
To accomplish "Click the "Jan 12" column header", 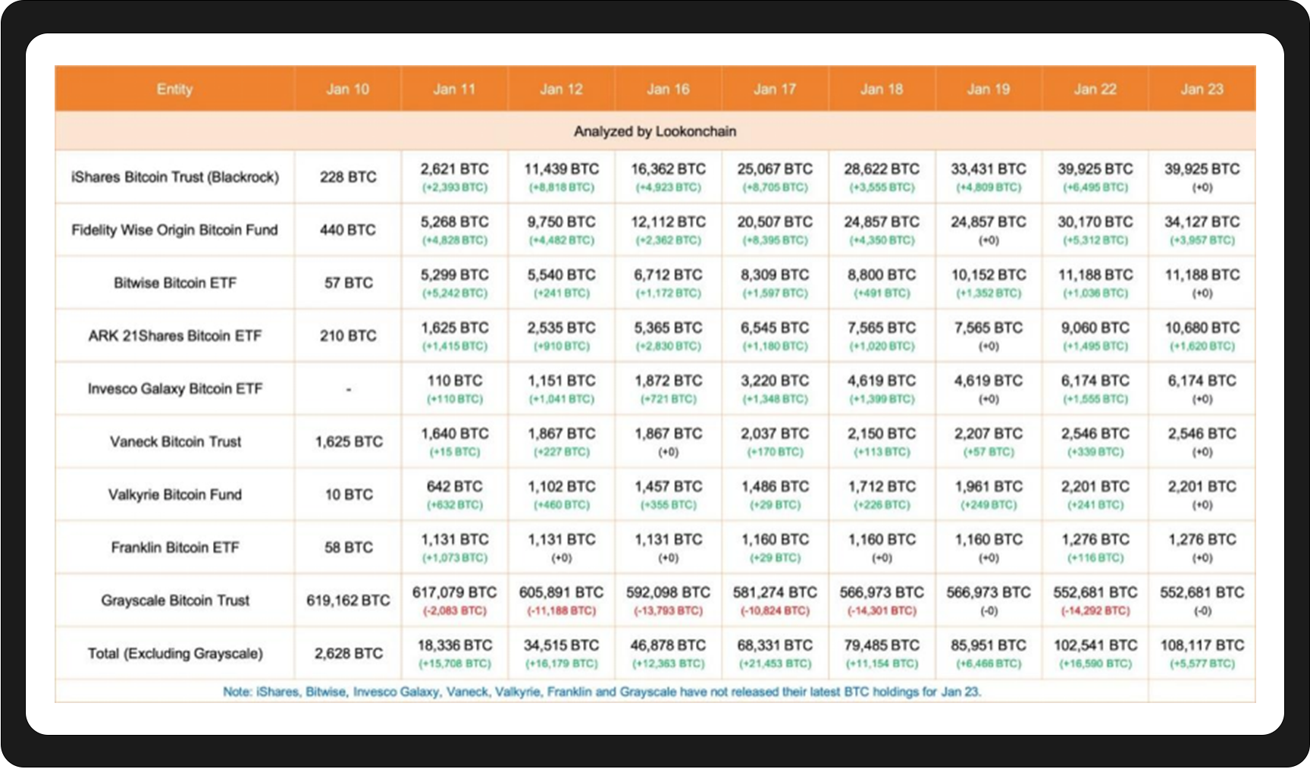I will 561,89.
